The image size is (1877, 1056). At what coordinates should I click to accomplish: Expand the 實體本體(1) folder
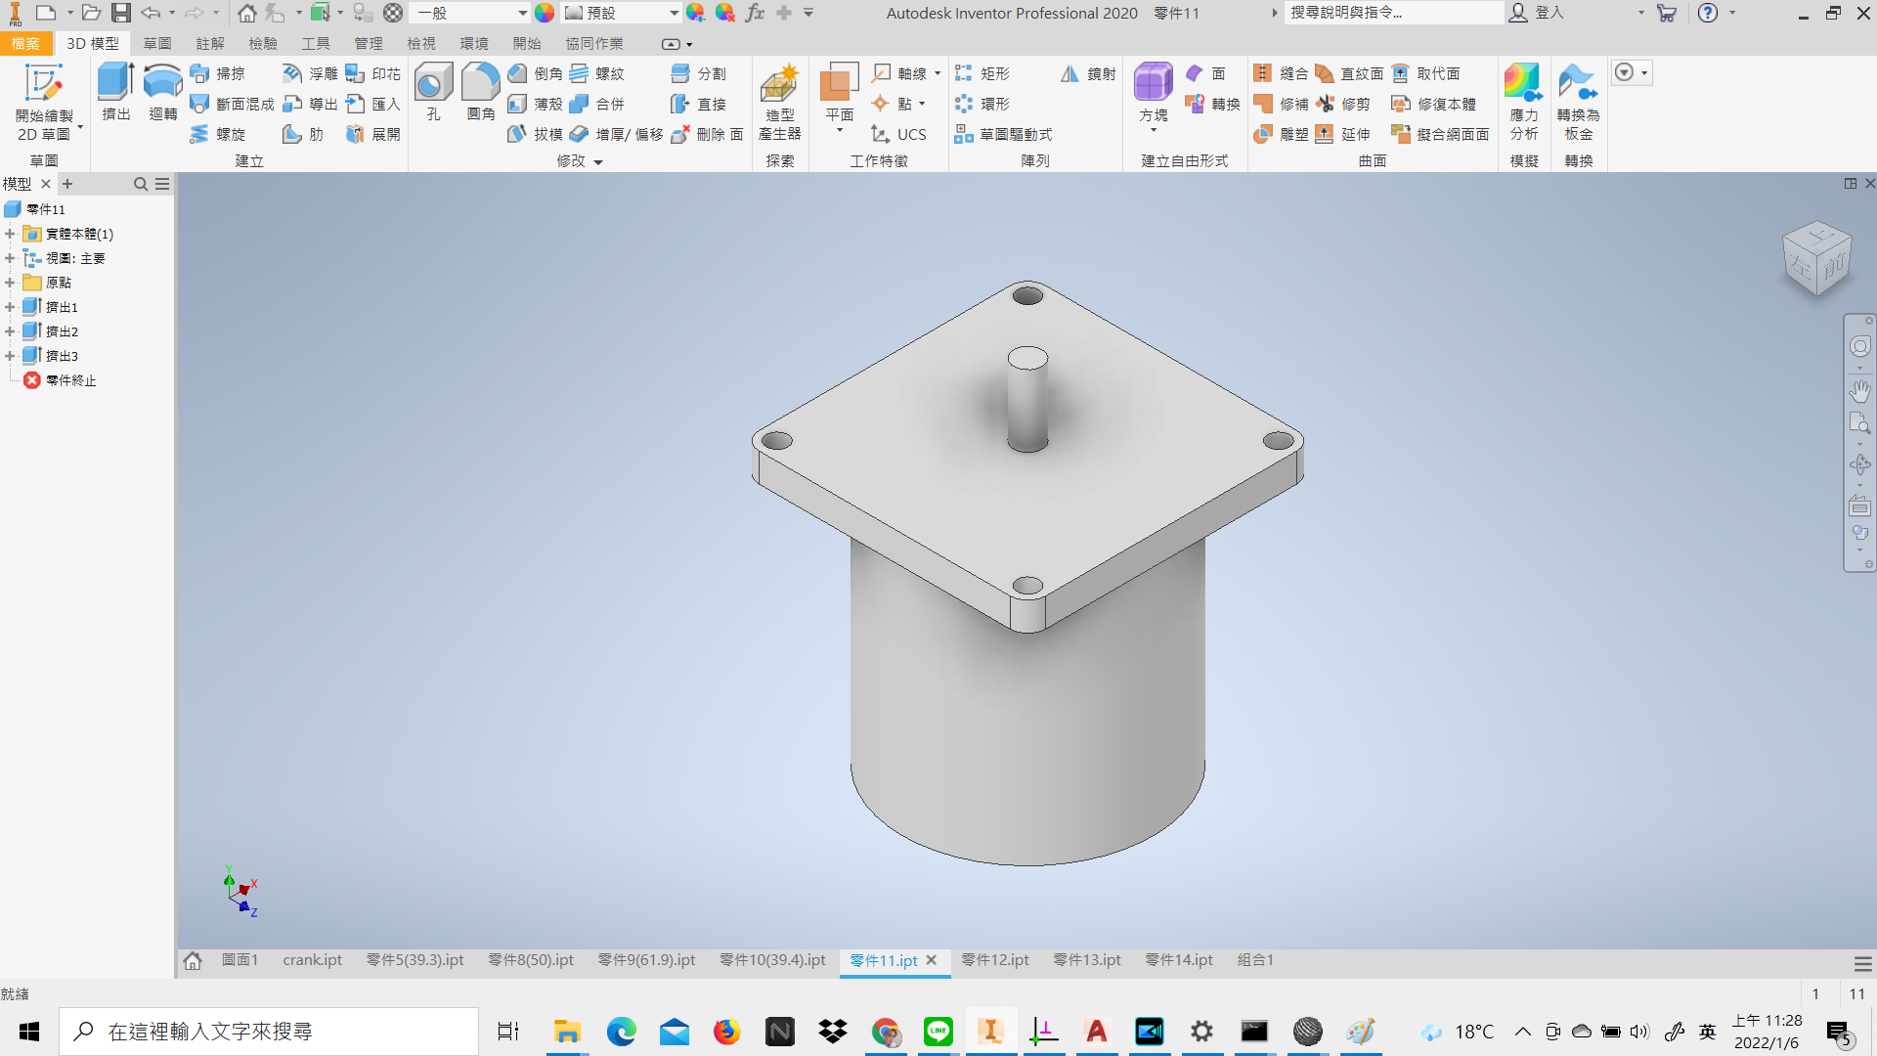[x=10, y=234]
